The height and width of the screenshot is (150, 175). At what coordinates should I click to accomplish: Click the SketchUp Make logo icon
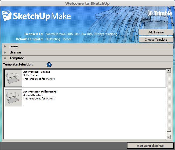(x=7, y=16)
